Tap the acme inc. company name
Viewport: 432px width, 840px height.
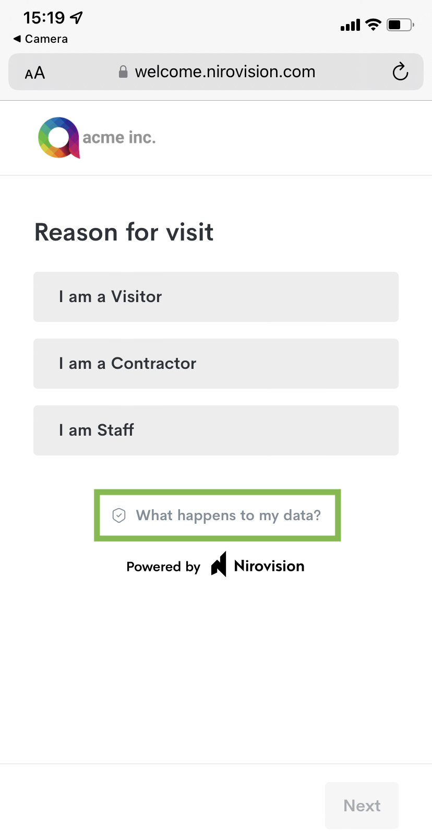click(x=119, y=138)
